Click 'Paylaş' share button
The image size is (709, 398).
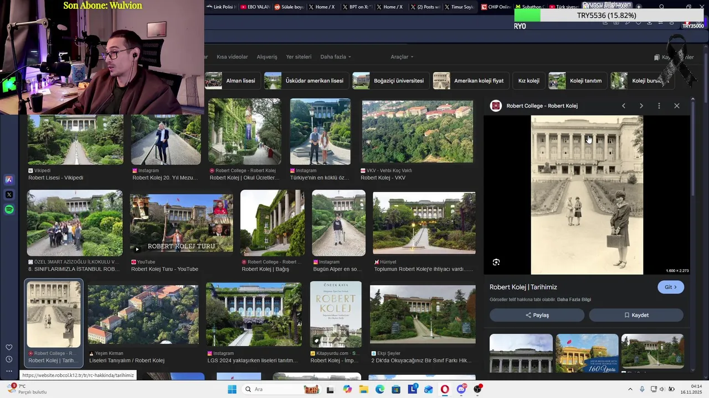[x=537, y=315]
